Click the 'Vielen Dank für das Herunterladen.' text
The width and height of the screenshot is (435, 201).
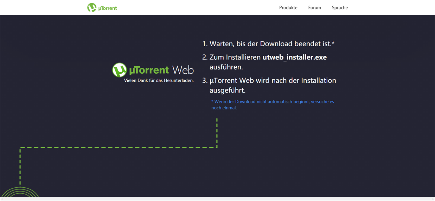pyautogui.click(x=159, y=81)
